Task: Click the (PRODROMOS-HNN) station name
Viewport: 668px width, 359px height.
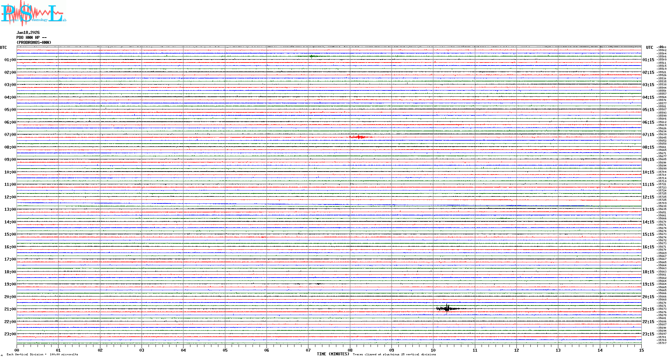Action: click(x=34, y=43)
